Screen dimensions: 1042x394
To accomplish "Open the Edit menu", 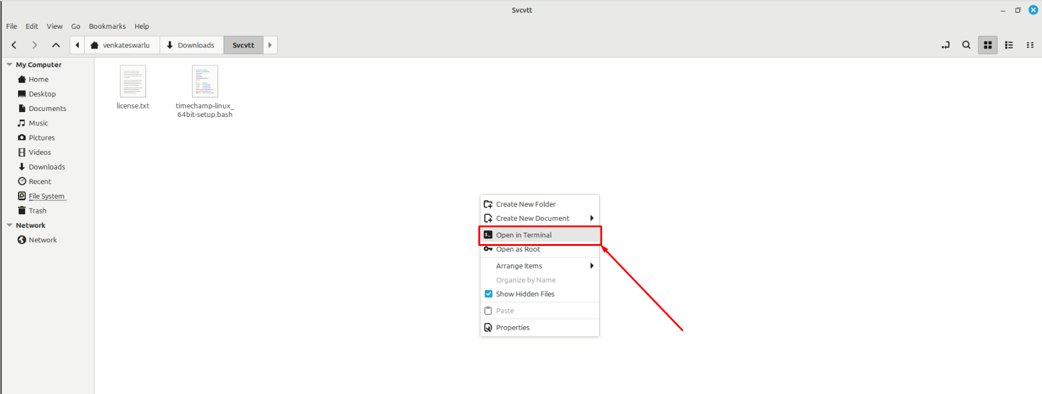I will pos(32,26).
